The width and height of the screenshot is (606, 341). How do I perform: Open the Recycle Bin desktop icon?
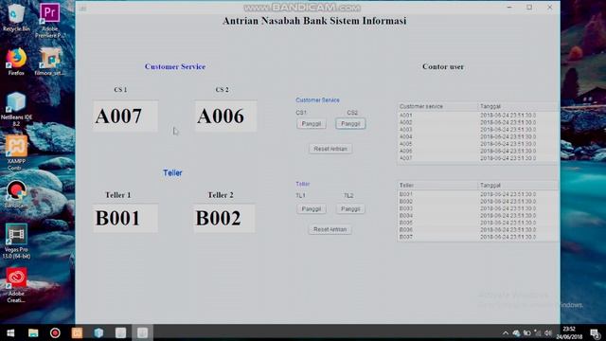(16, 17)
